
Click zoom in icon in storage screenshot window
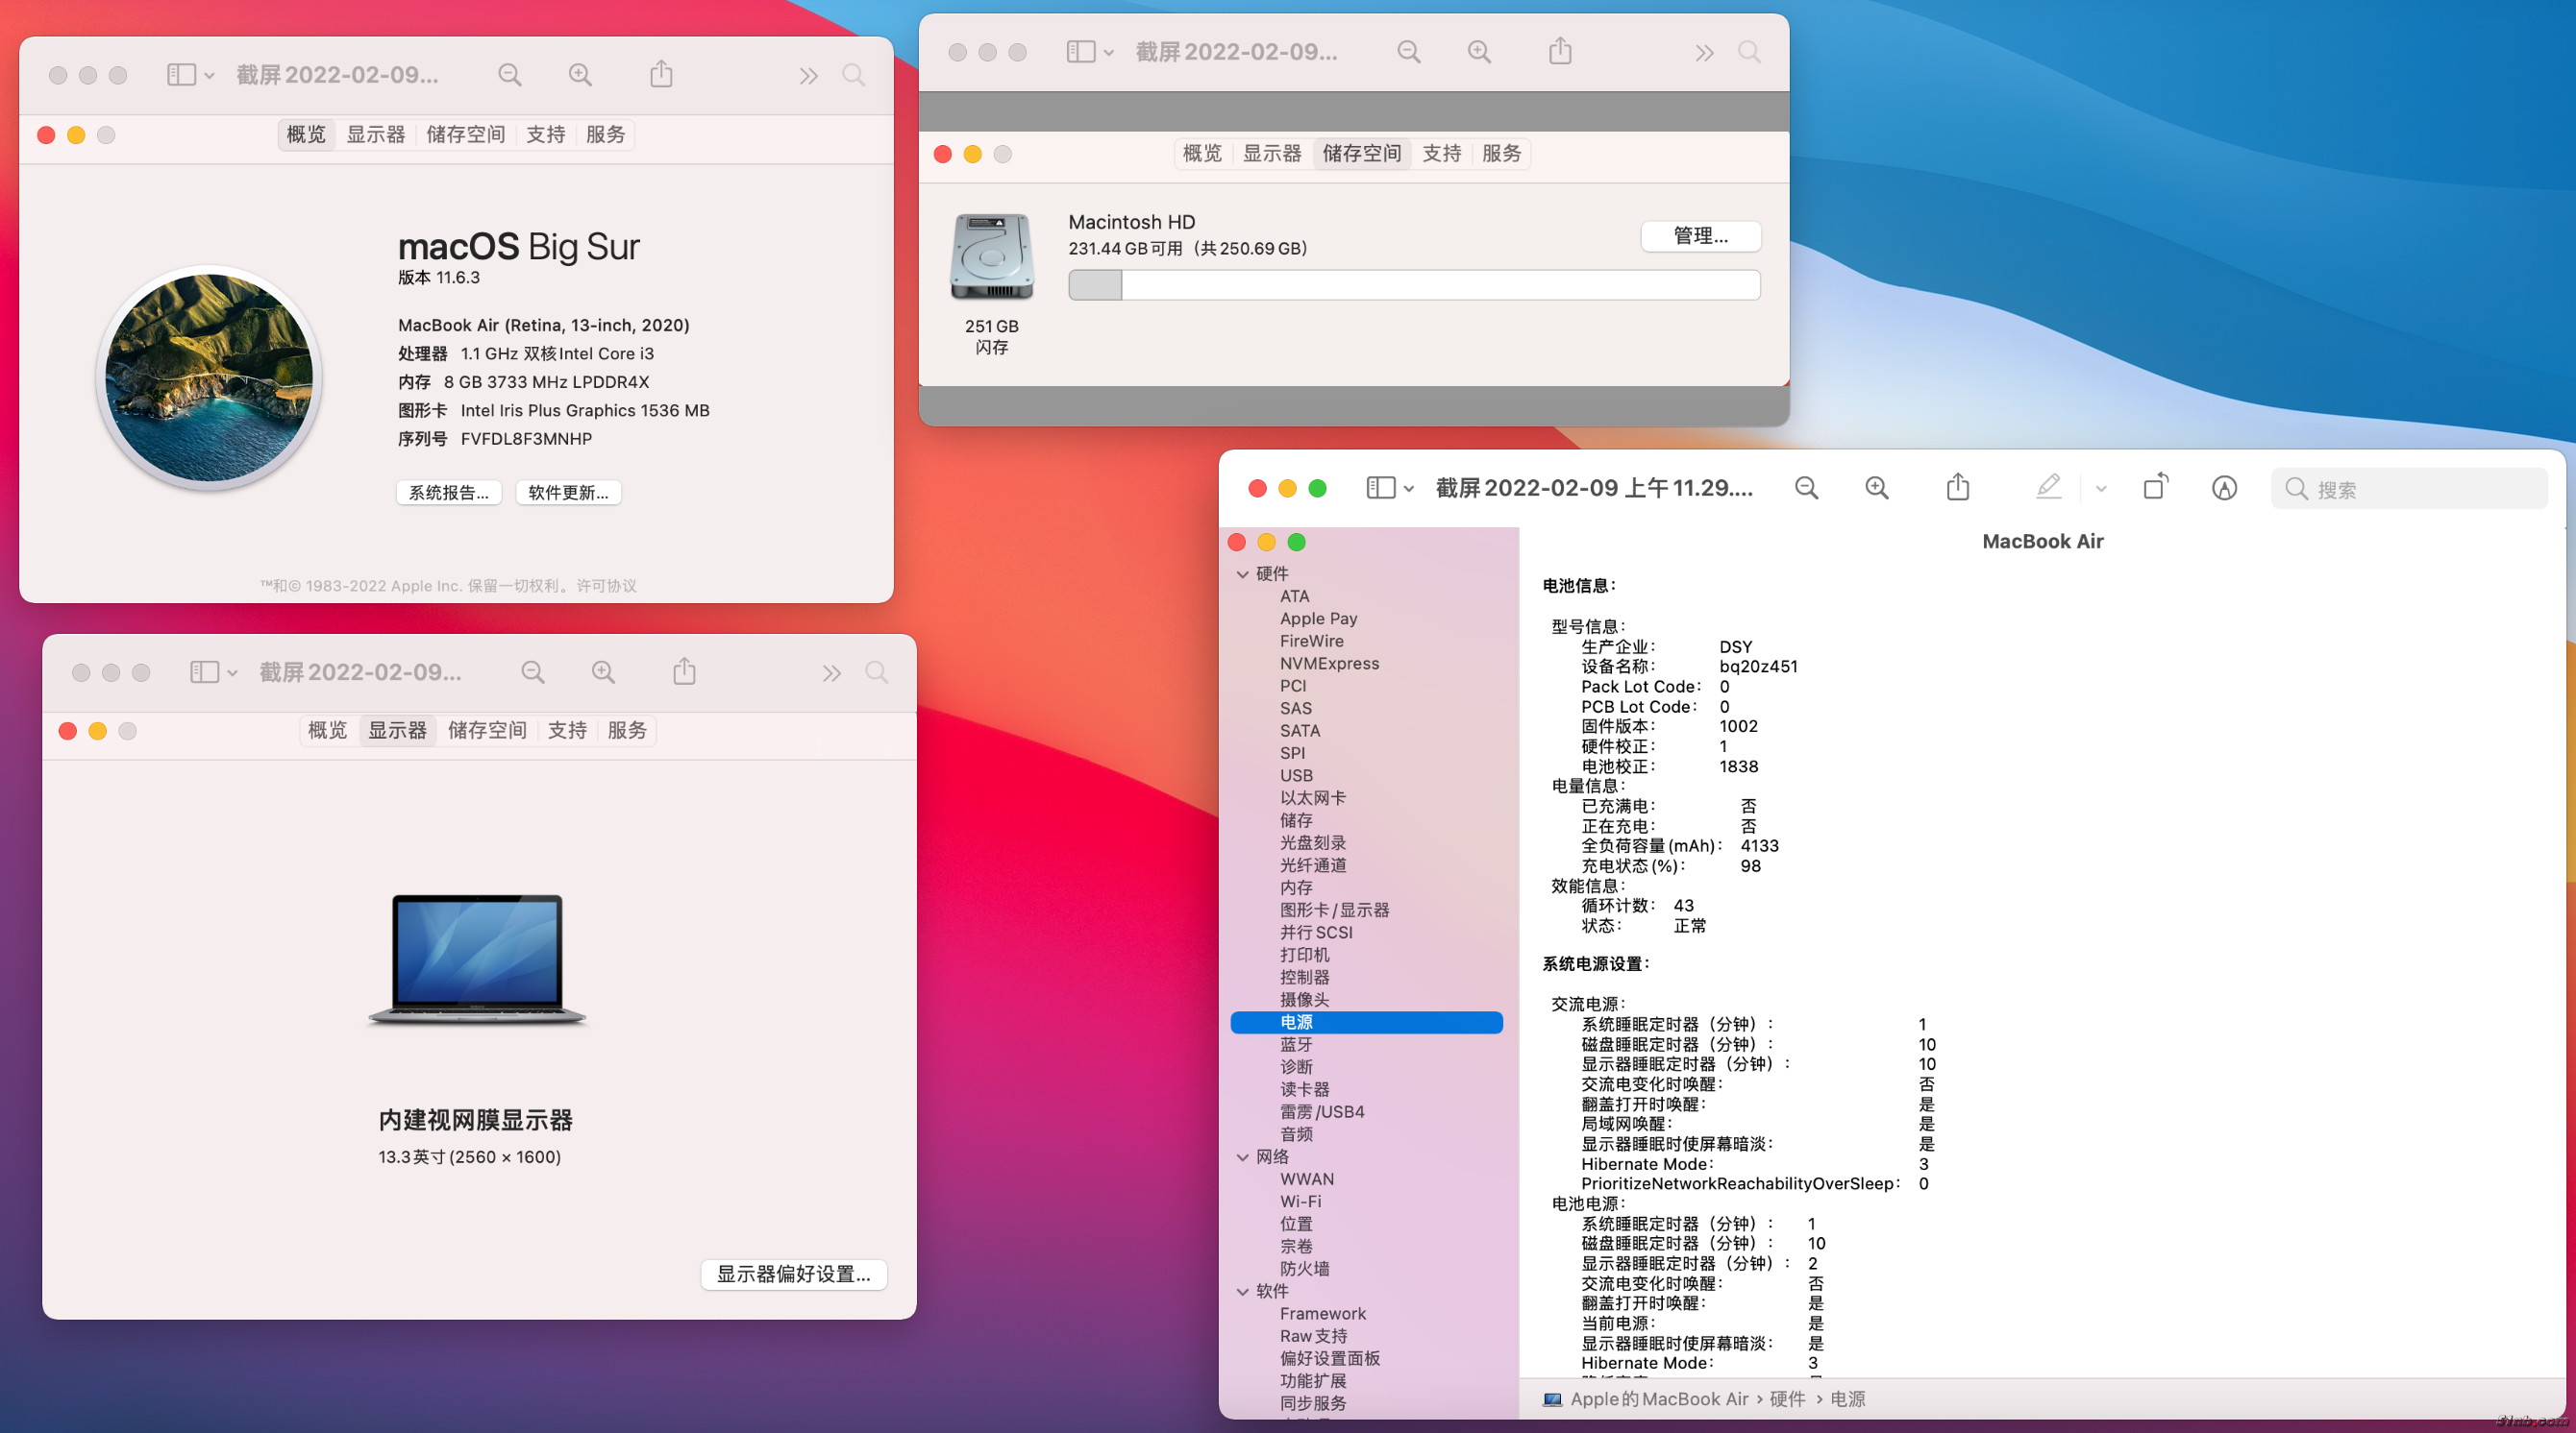coord(1479,52)
